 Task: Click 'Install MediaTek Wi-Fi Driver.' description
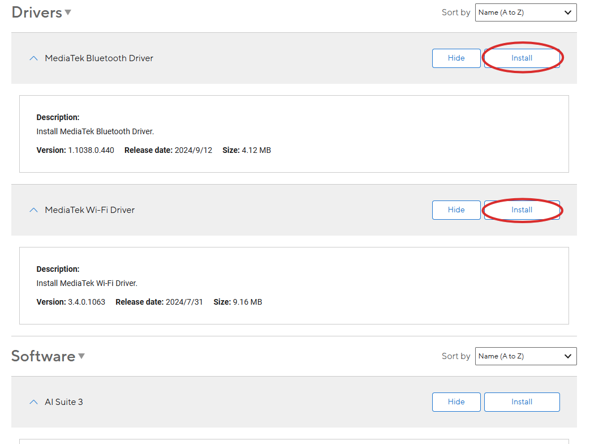87,283
